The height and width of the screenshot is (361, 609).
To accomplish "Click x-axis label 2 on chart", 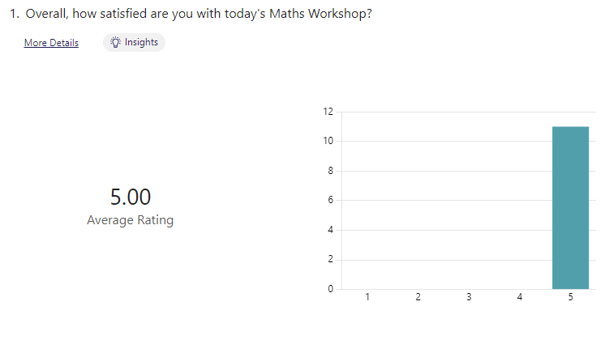I will [418, 297].
